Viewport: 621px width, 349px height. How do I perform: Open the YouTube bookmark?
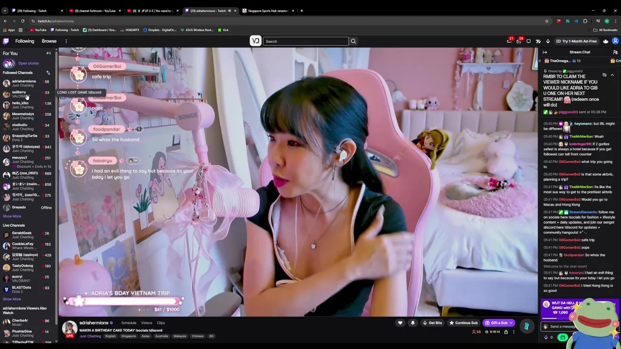click(38, 30)
